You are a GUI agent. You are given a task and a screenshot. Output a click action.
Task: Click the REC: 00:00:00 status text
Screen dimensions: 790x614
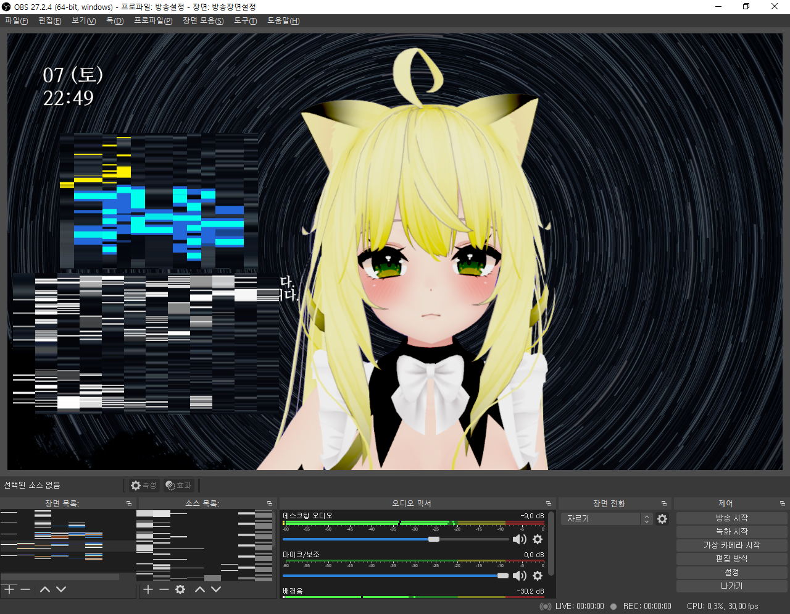click(x=647, y=607)
